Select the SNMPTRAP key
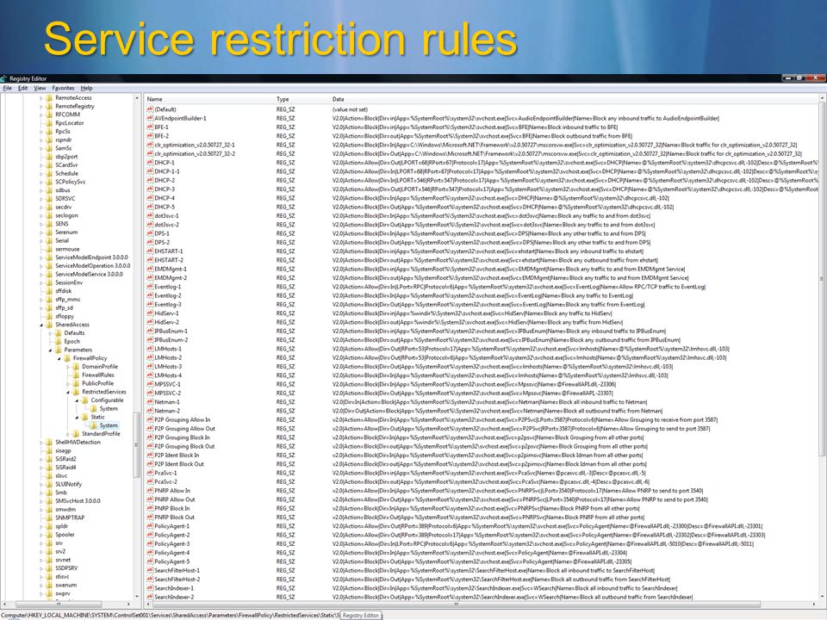827x620 pixels. point(70,518)
